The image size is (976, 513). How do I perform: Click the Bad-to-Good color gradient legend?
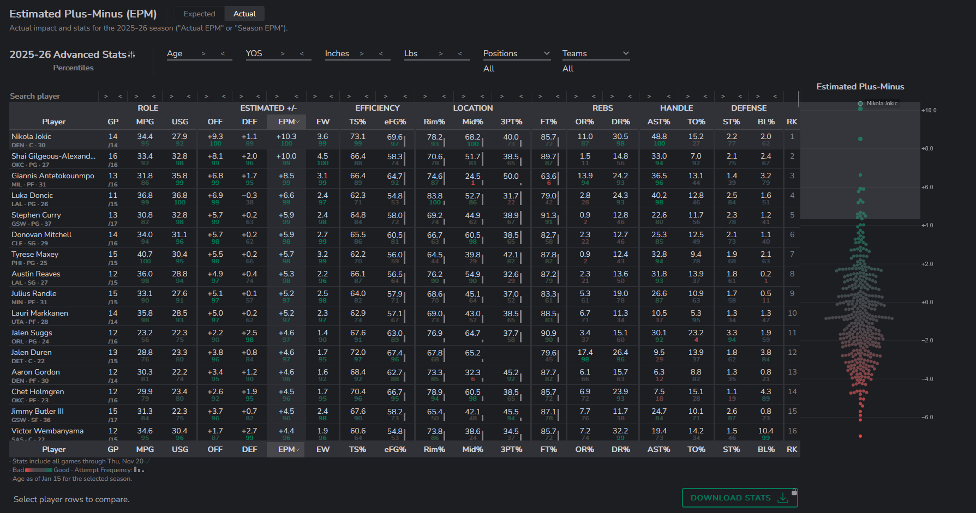tap(39, 470)
